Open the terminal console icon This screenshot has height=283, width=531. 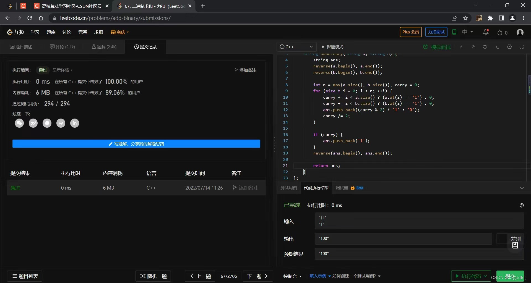click(x=497, y=47)
